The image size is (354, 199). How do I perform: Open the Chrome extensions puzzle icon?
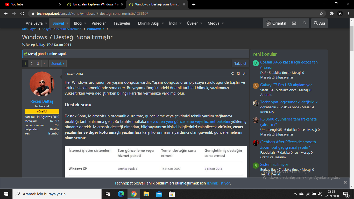(x=331, y=13)
